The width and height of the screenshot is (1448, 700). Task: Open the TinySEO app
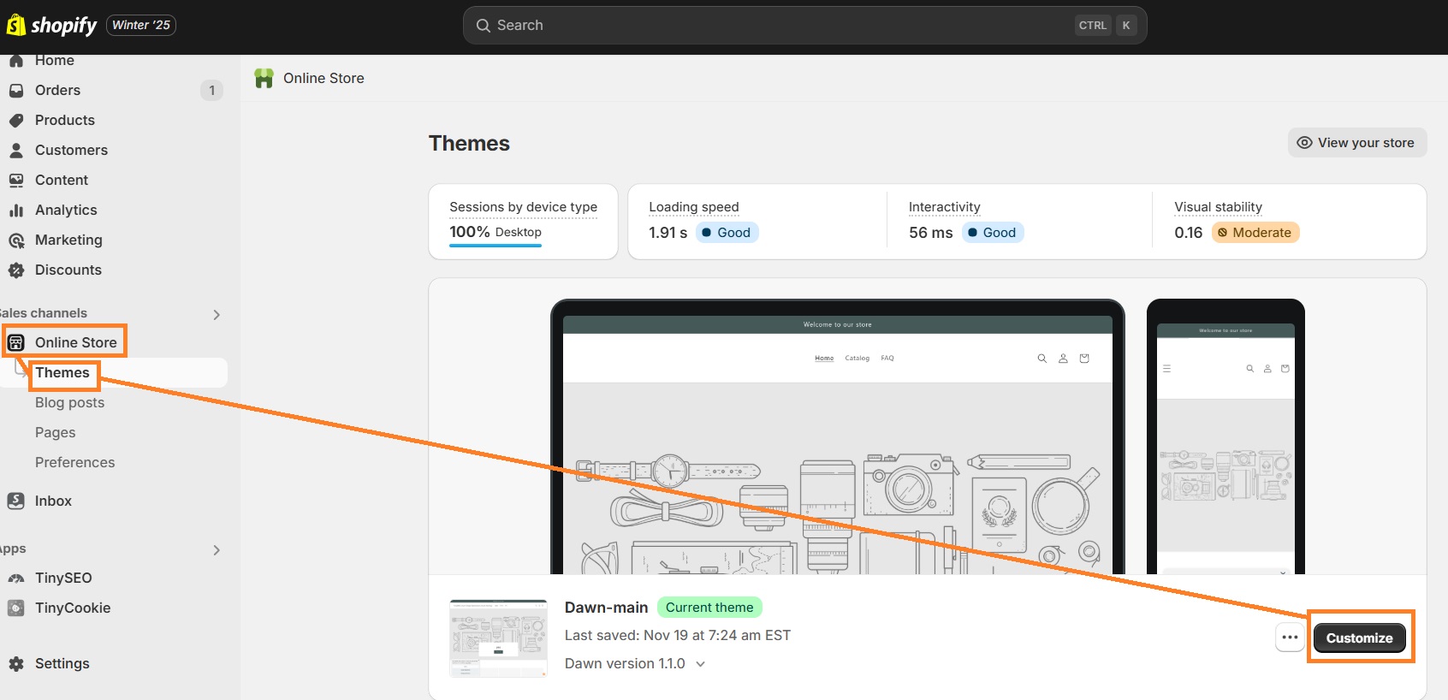point(63,578)
